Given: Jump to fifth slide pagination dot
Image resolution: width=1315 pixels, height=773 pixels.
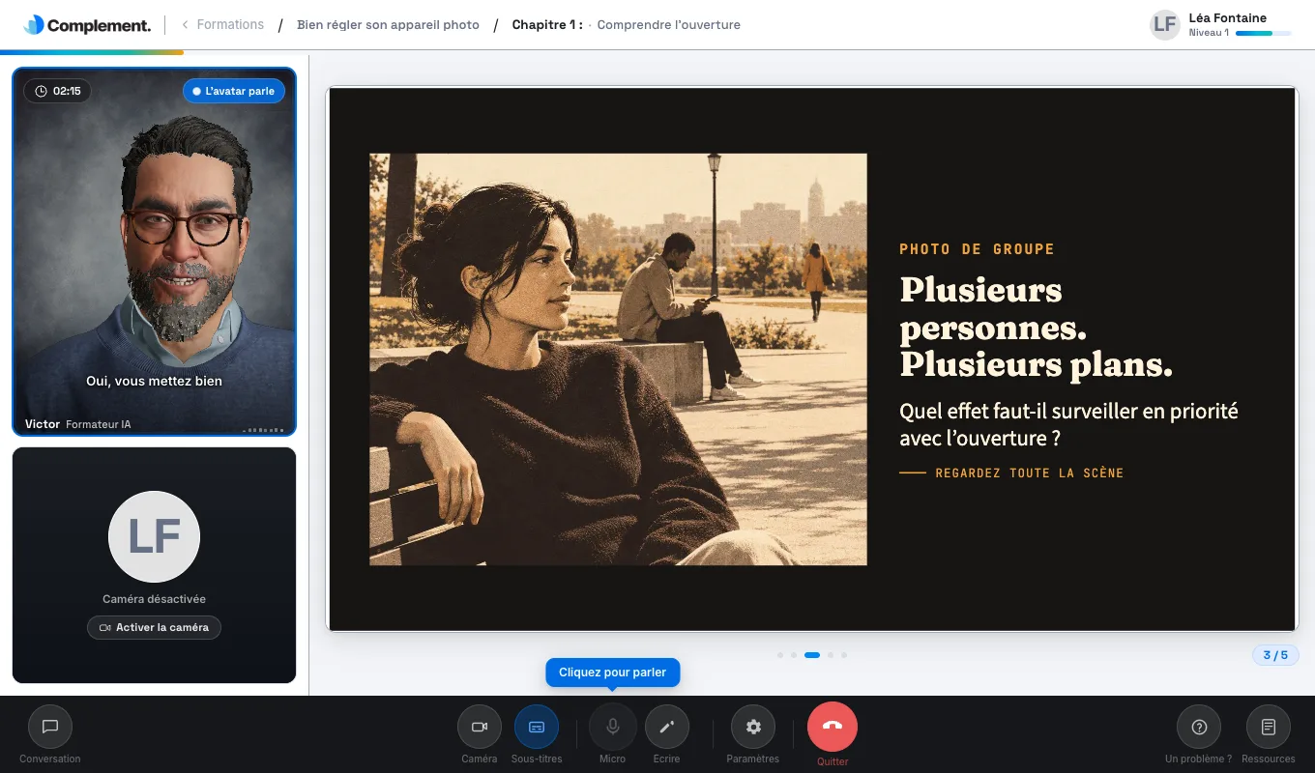Looking at the screenshot, I should [844, 655].
